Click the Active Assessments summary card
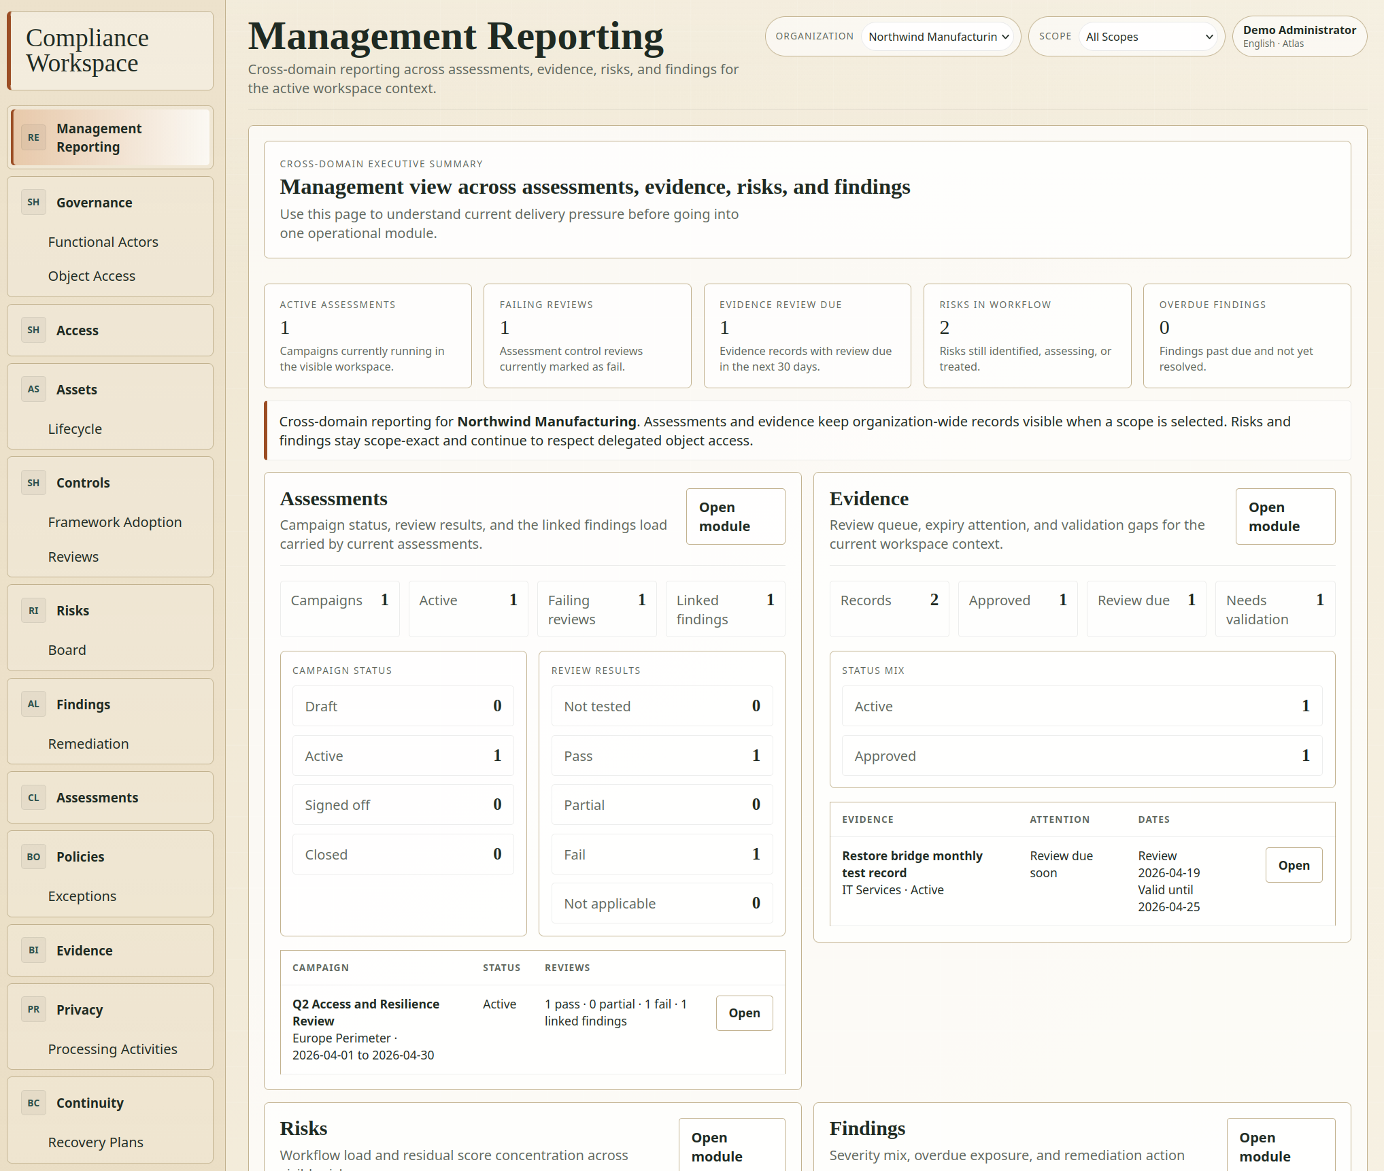This screenshot has width=1384, height=1171. (x=368, y=336)
